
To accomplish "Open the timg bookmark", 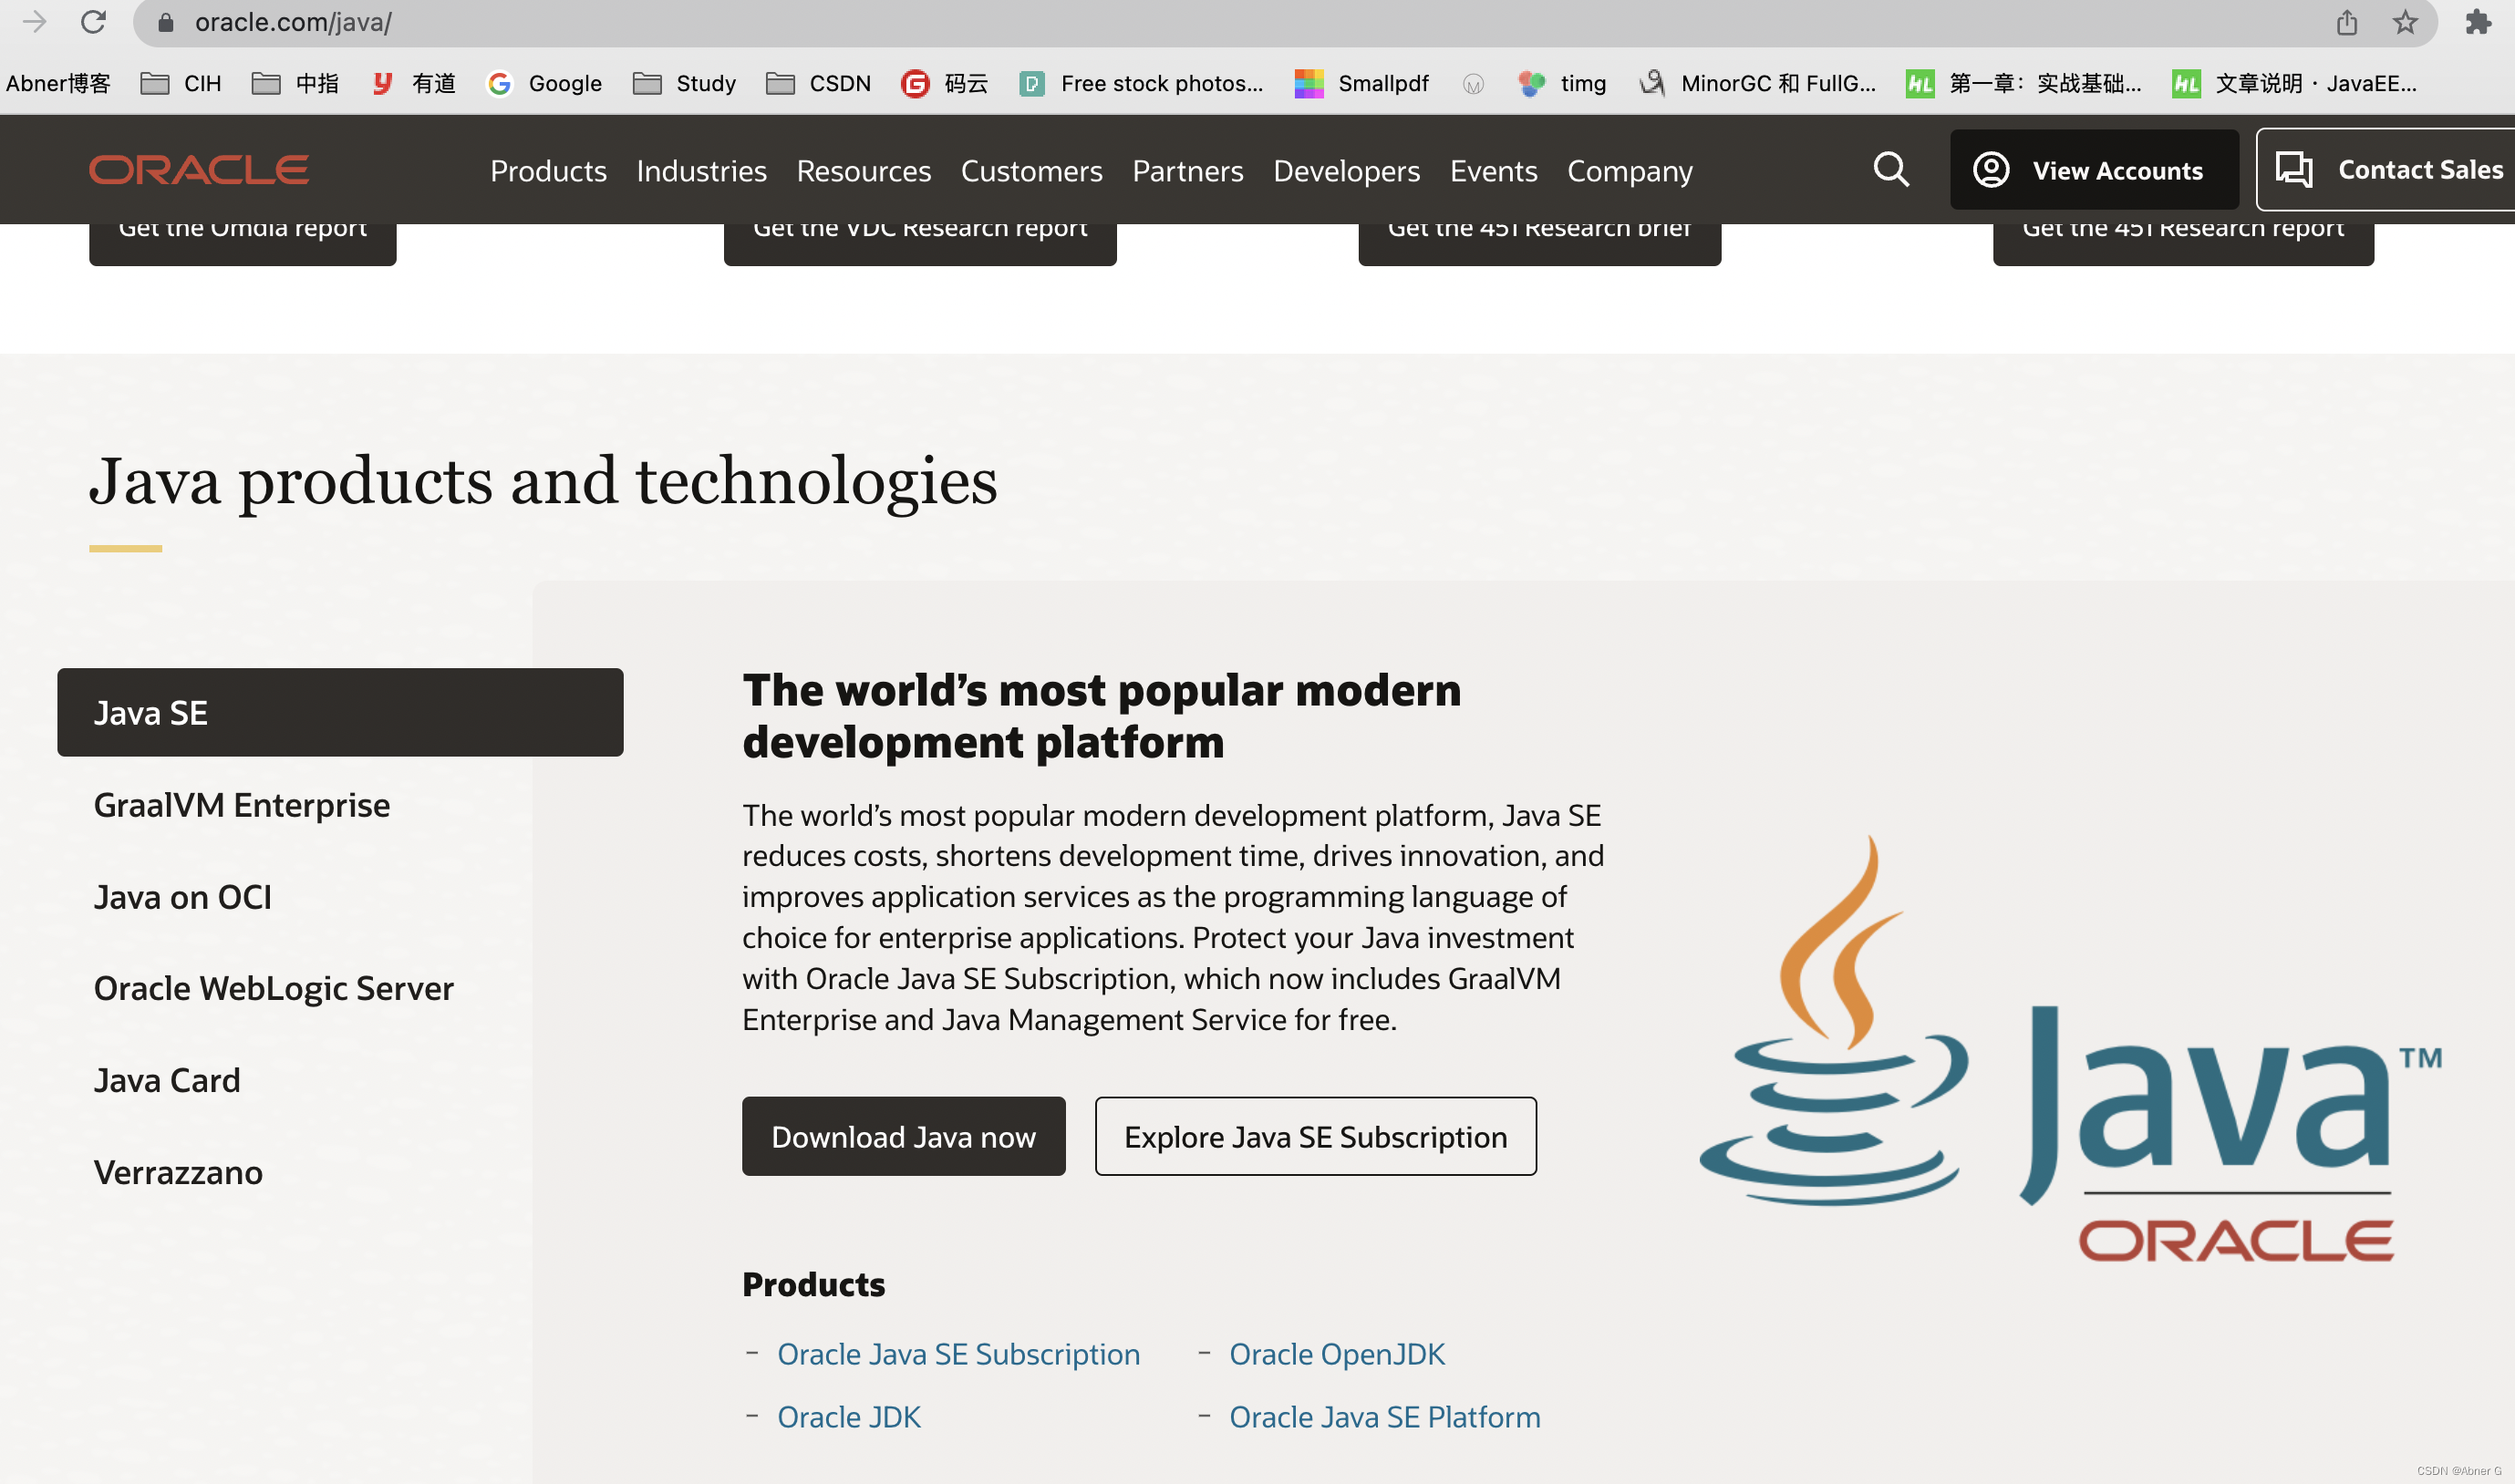I will (x=1562, y=83).
